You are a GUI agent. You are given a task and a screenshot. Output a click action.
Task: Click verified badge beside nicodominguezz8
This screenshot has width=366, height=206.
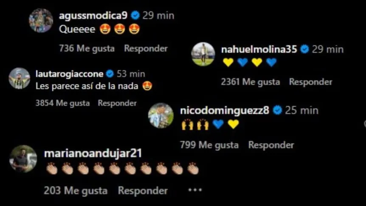tap(277, 110)
